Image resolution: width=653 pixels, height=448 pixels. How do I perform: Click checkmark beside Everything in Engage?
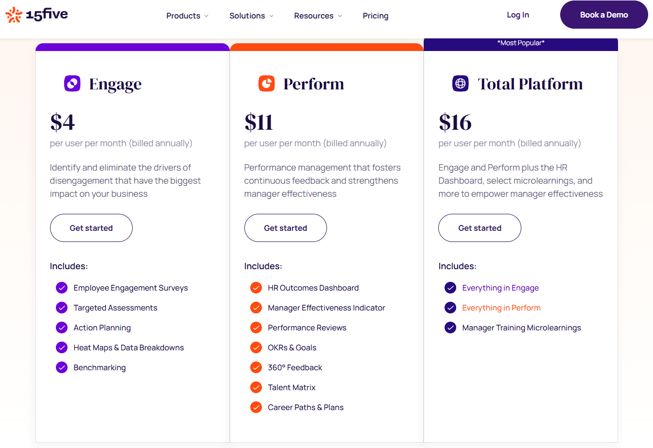tap(450, 288)
